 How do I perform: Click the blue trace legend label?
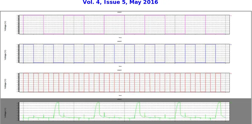[231, 44]
